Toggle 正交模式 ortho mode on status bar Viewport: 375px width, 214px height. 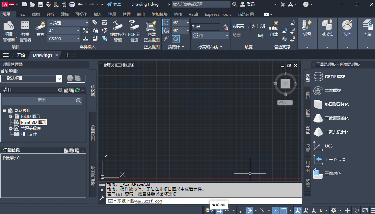point(241,210)
